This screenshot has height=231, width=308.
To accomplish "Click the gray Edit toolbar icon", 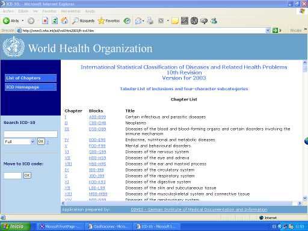I will point(161,20).
